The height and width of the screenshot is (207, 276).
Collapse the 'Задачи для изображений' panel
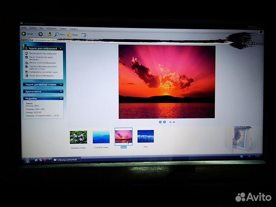(x=61, y=48)
